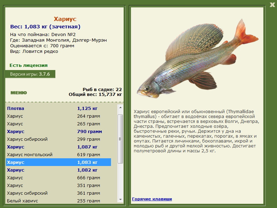Click the Где: Западная Монголия line
Viewport: 277px width, 208px height.
[x=58, y=40]
